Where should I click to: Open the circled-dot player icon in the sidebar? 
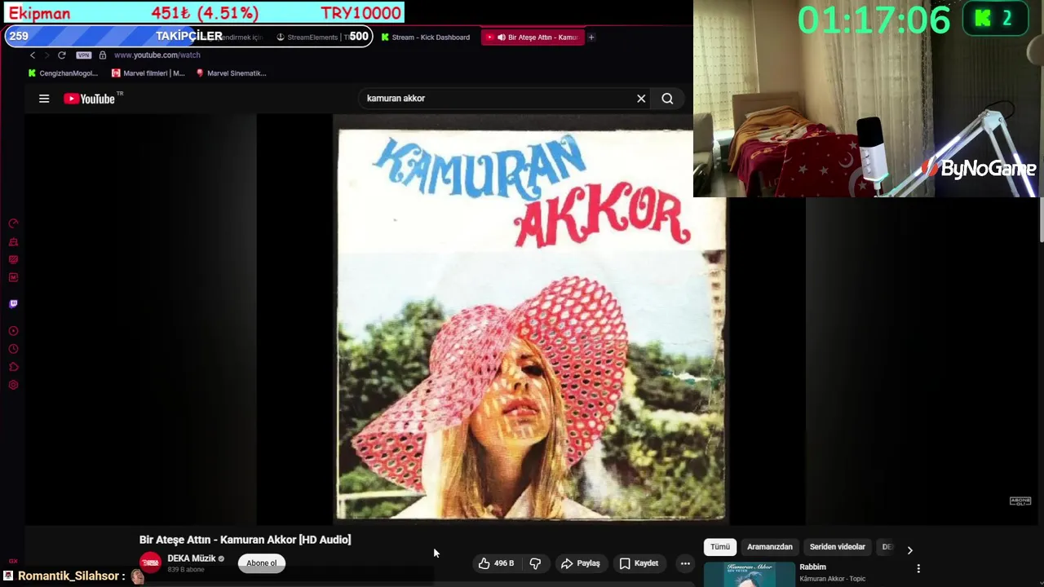tap(13, 331)
